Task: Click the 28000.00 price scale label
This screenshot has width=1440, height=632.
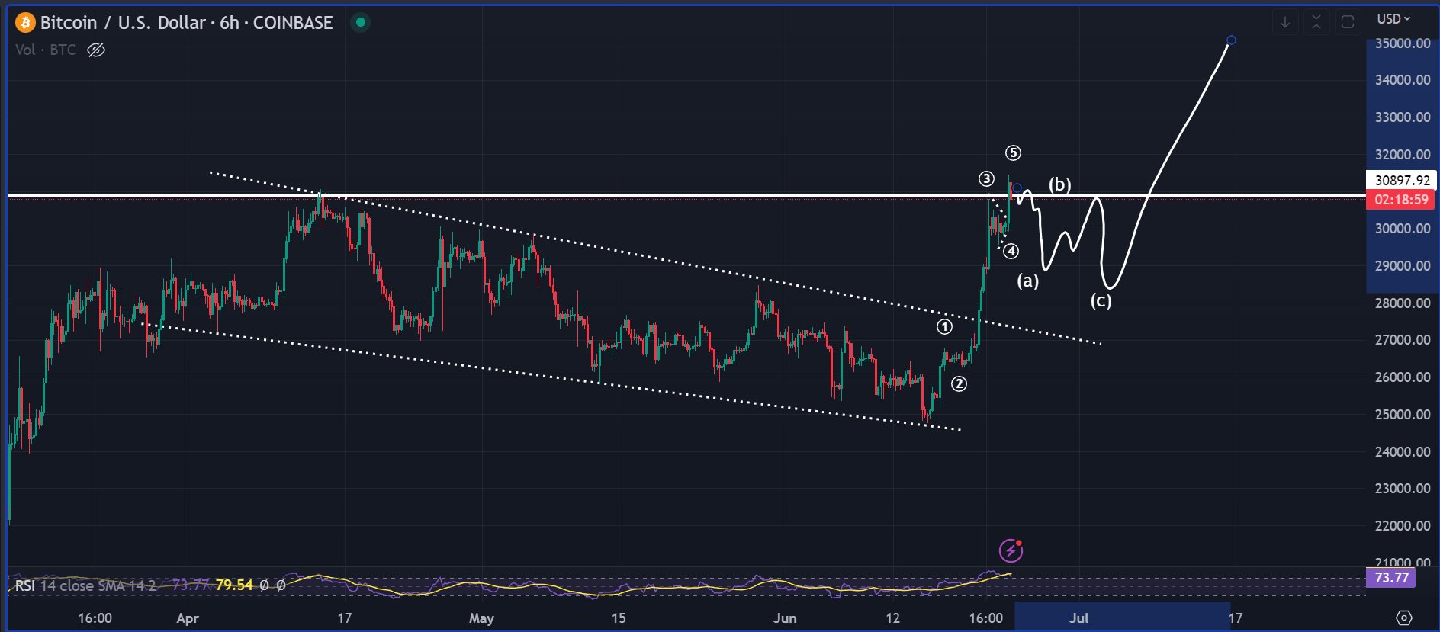Action: [x=1402, y=303]
